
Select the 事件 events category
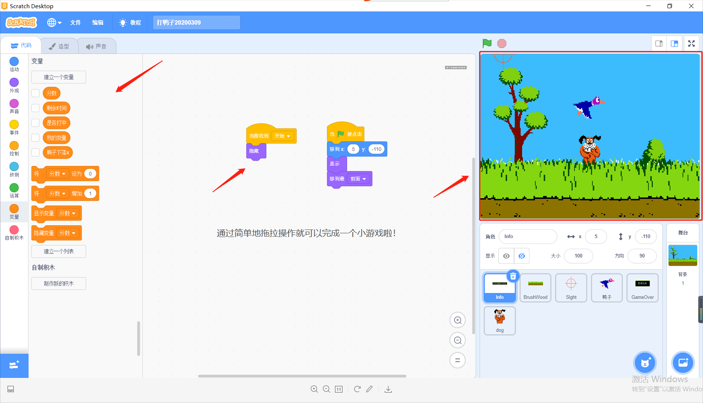[14, 128]
